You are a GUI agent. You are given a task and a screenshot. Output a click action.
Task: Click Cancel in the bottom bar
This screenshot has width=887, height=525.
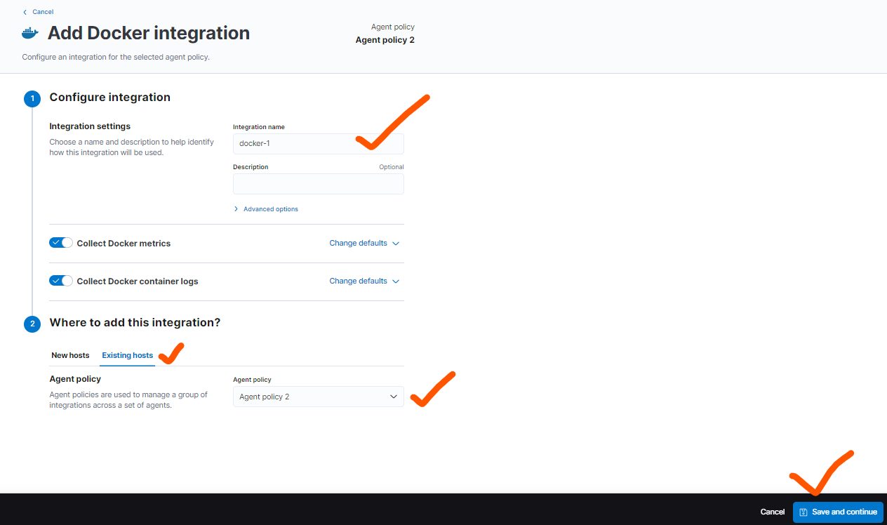click(x=772, y=512)
